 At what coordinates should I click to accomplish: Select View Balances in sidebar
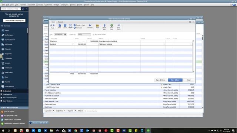point(7,95)
